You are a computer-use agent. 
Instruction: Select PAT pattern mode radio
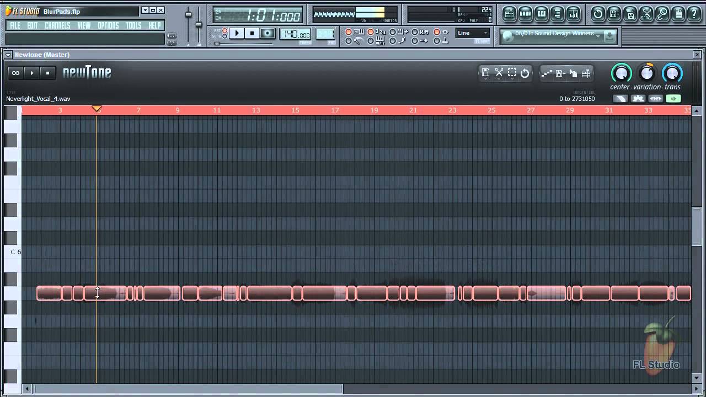pyautogui.click(x=224, y=30)
